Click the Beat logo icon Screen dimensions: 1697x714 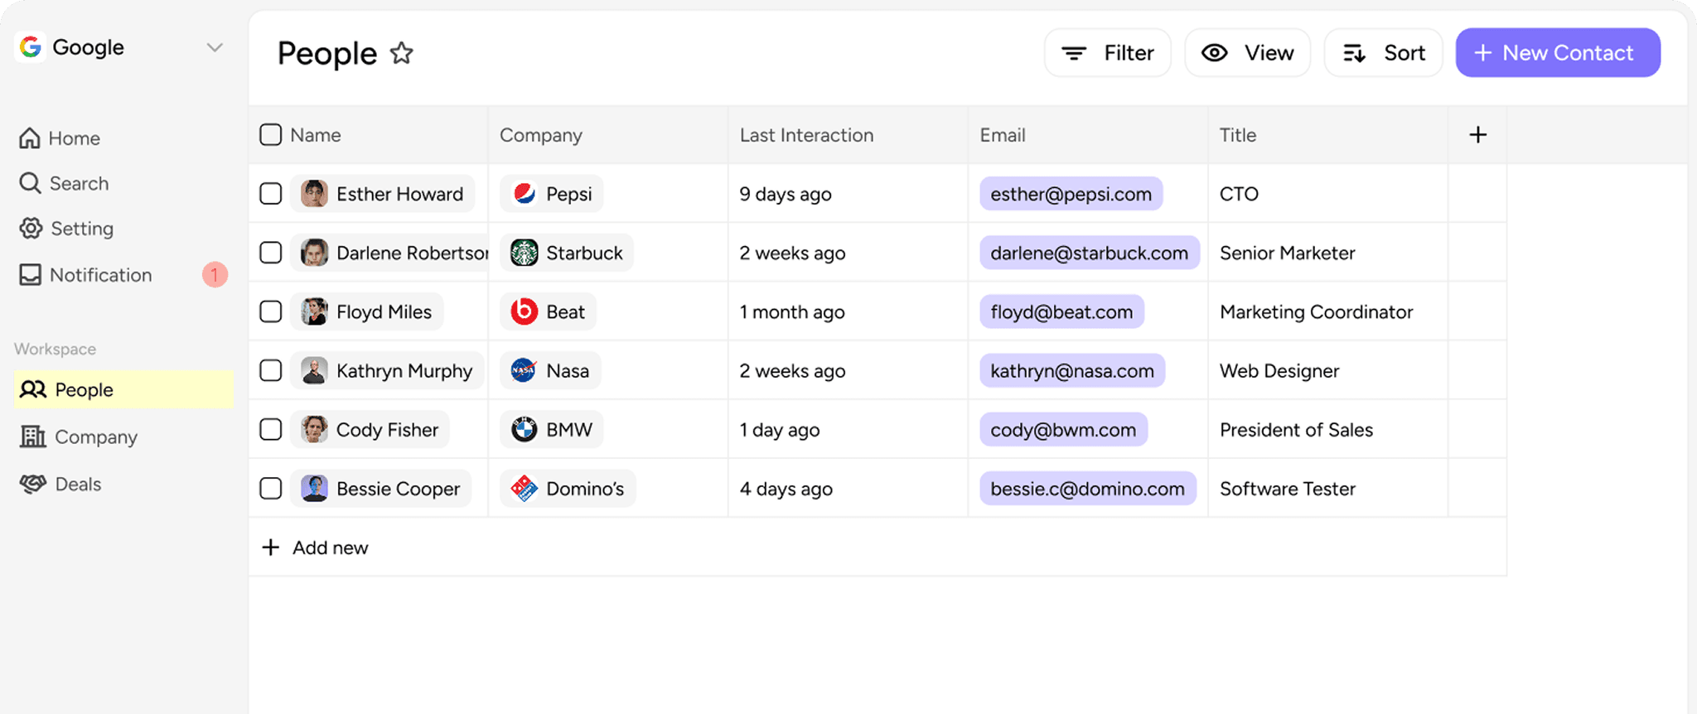(x=524, y=311)
